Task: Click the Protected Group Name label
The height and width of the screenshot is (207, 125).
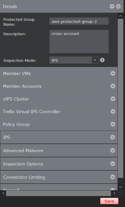Action: point(19,22)
